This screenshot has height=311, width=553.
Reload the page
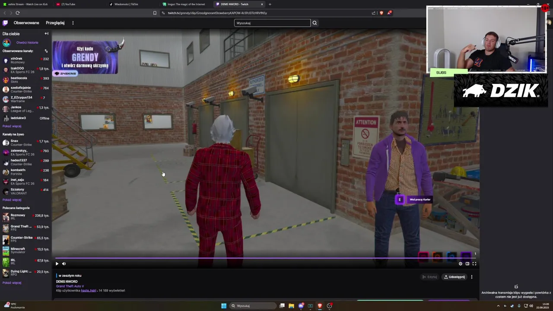(17, 13)
